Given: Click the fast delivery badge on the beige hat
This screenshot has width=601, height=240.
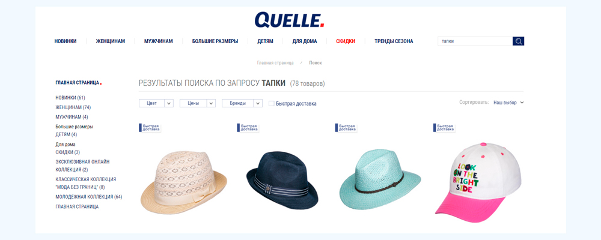Looking at the screenshot, I should point(150,128).
